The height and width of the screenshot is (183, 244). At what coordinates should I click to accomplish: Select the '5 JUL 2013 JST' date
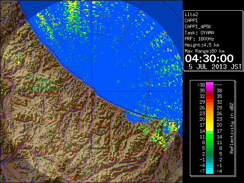(215, 67)
